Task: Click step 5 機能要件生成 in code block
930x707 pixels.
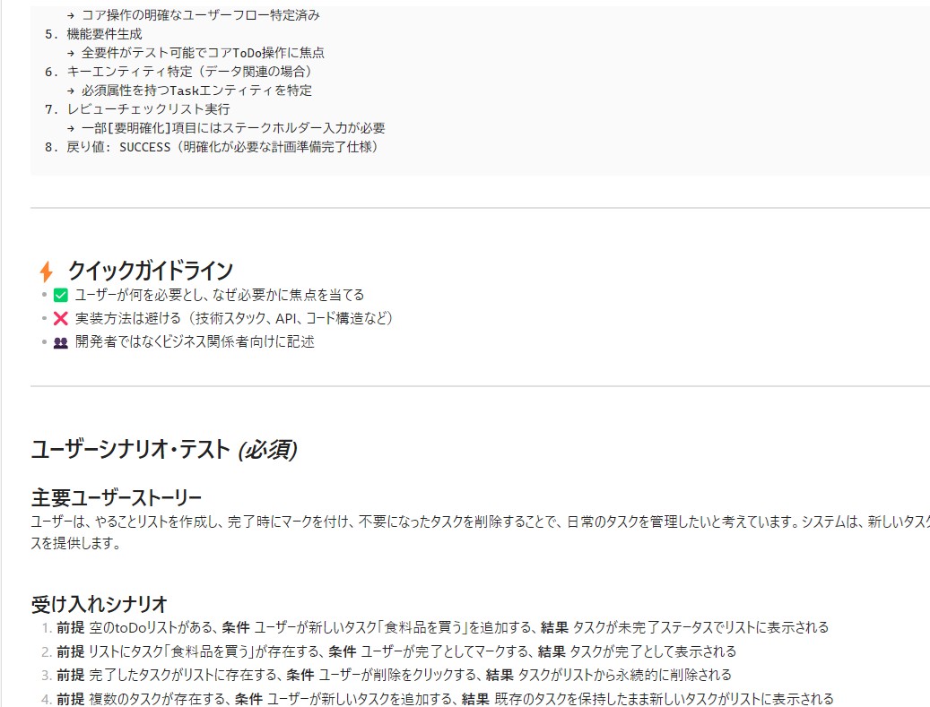Action: 93,34
